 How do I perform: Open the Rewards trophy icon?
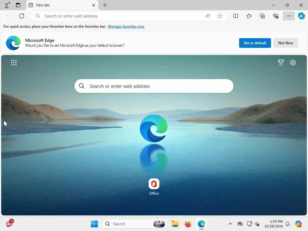click(x=281, y=63)
